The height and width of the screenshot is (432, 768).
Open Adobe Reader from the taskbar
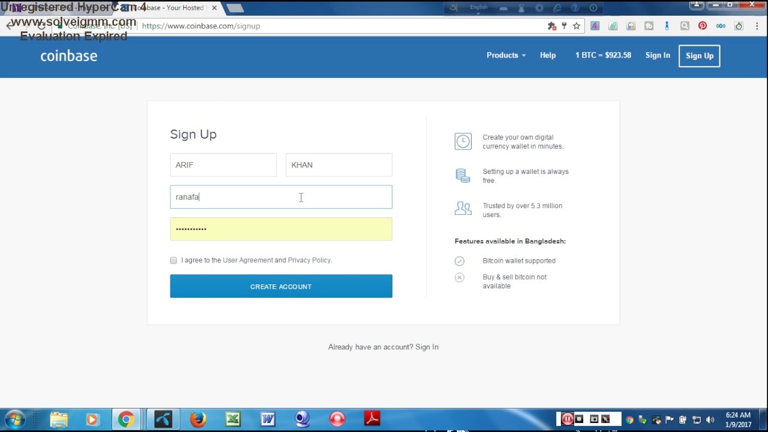coord(372,419)
